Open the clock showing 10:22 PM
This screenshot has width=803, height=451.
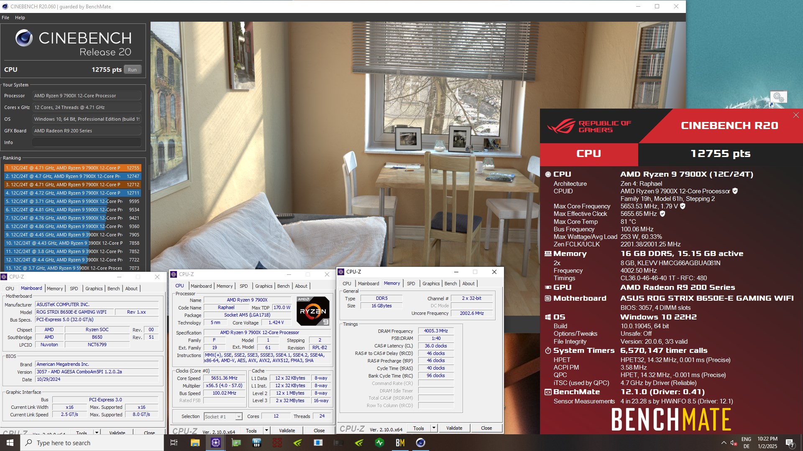tap(767, 443)
